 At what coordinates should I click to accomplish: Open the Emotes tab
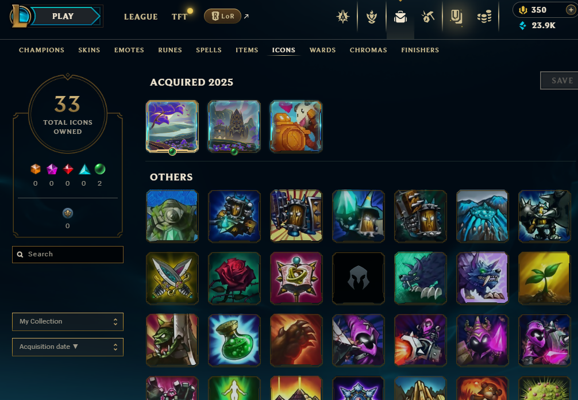point(129,50)
